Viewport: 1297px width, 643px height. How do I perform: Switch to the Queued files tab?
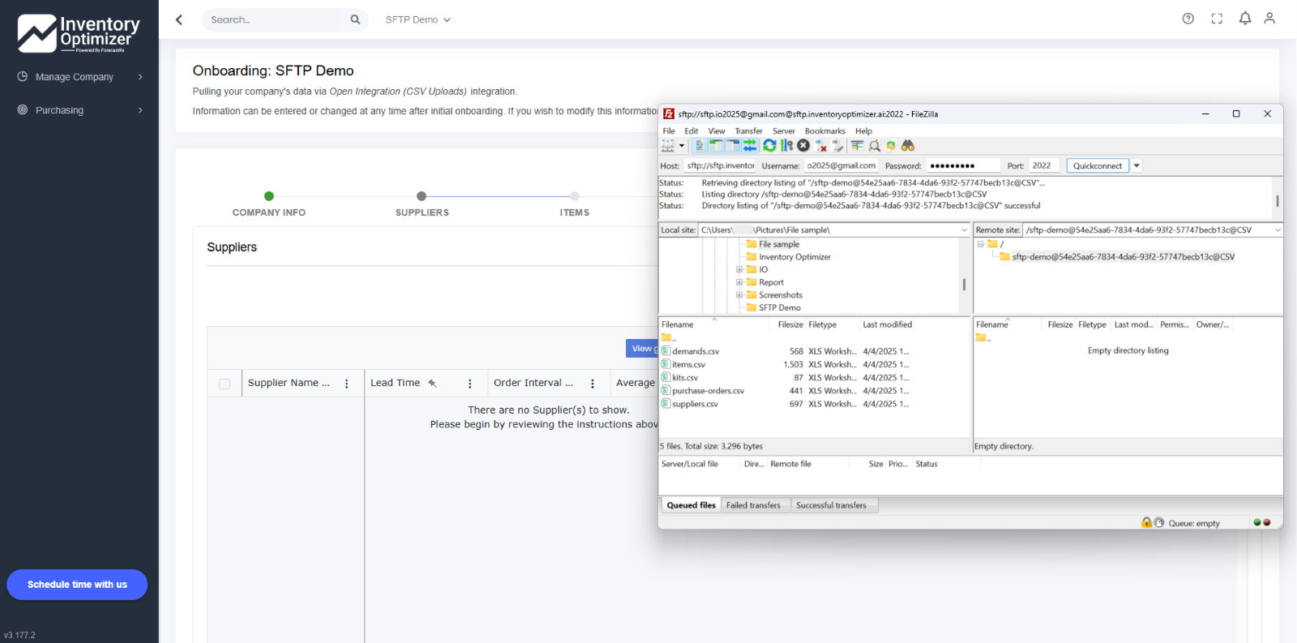[x=691, y=505]
